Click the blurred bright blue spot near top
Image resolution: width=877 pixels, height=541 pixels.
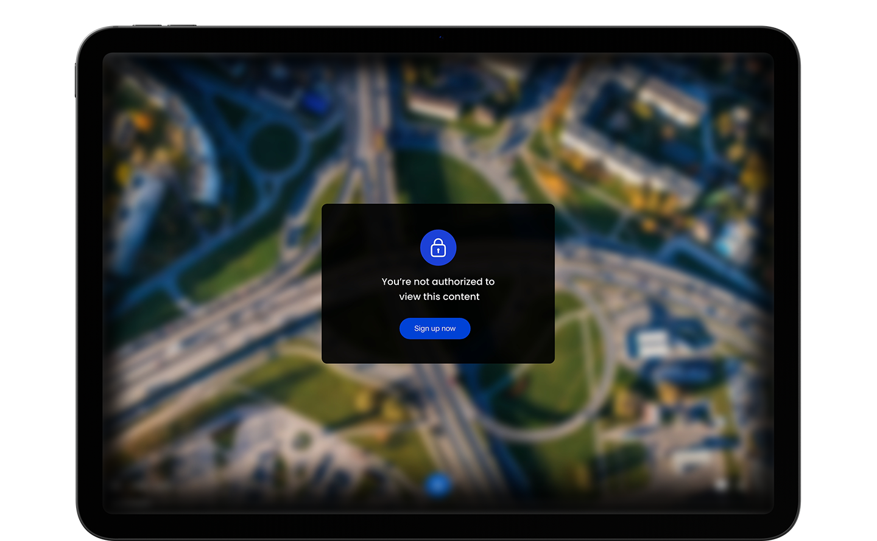(x=315, y=102)
